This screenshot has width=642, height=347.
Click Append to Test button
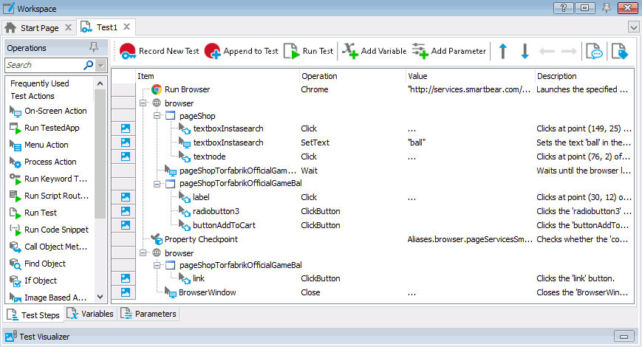(242, 51)
